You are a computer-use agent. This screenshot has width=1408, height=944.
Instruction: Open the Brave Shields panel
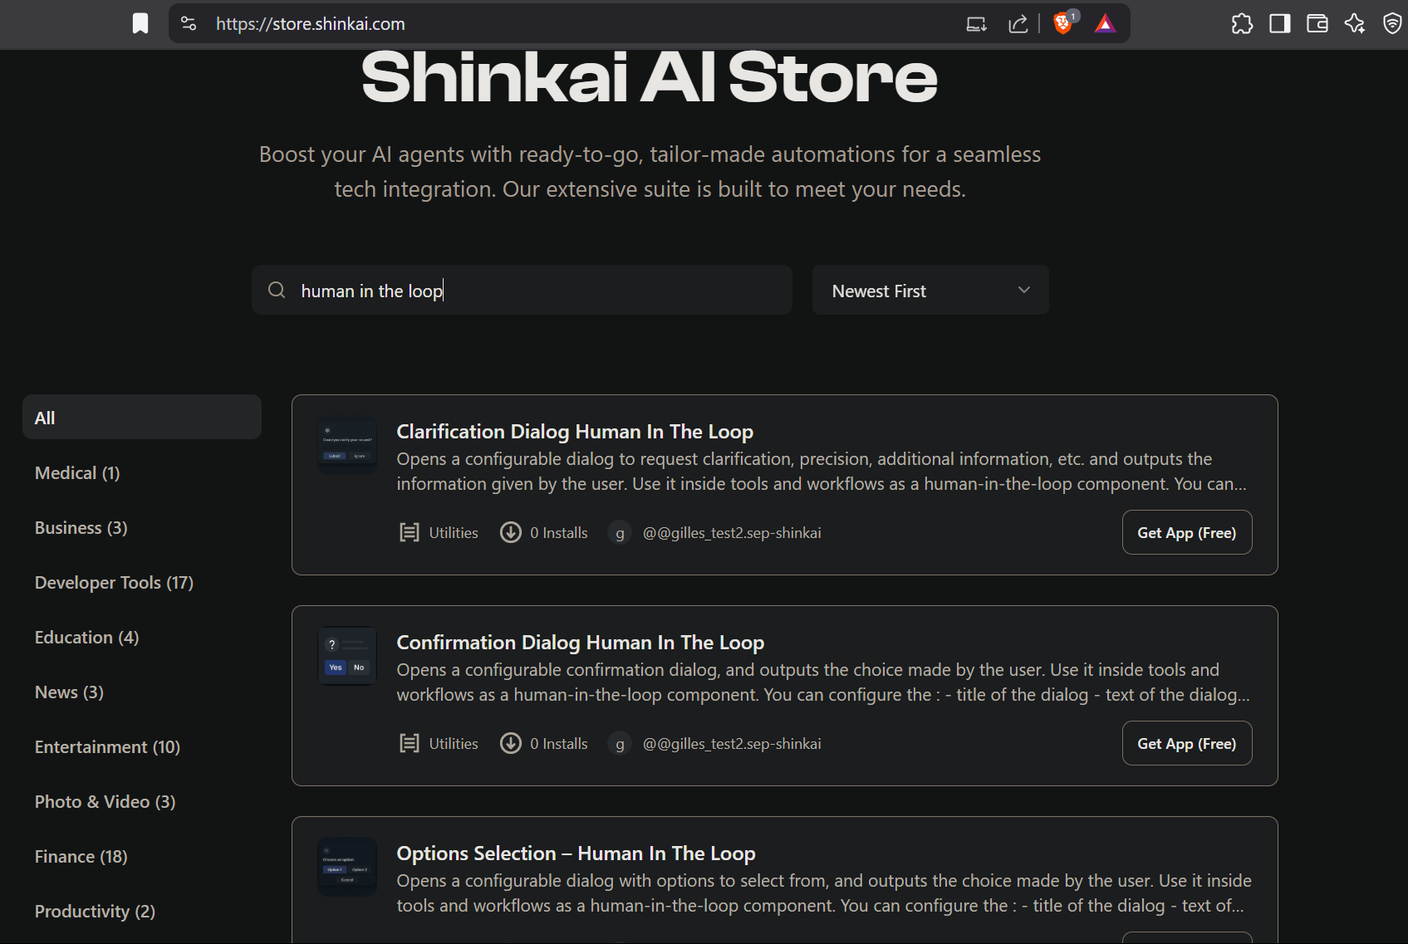pos(1062,23)
